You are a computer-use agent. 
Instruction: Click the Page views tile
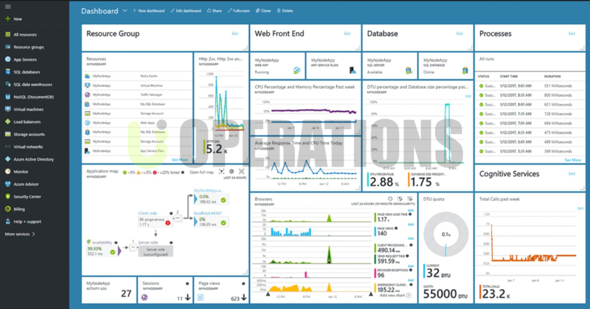click(221, 290)
